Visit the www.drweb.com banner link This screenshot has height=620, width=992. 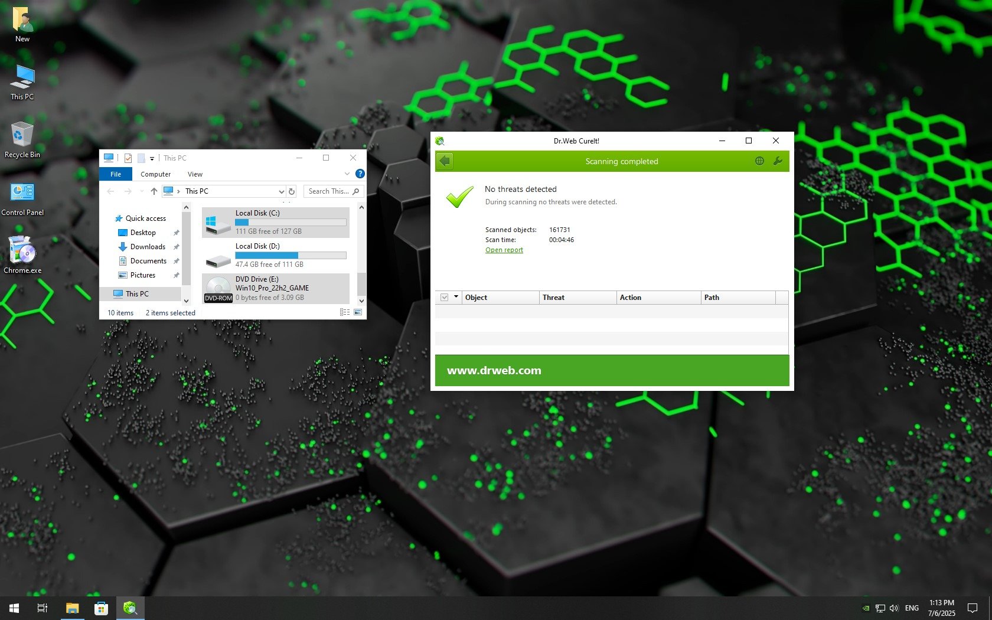pos(494,371)
